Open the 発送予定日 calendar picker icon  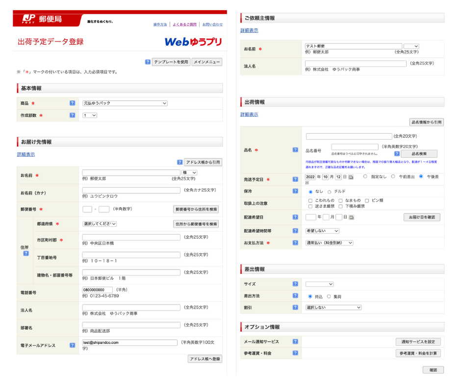[351, 177]
